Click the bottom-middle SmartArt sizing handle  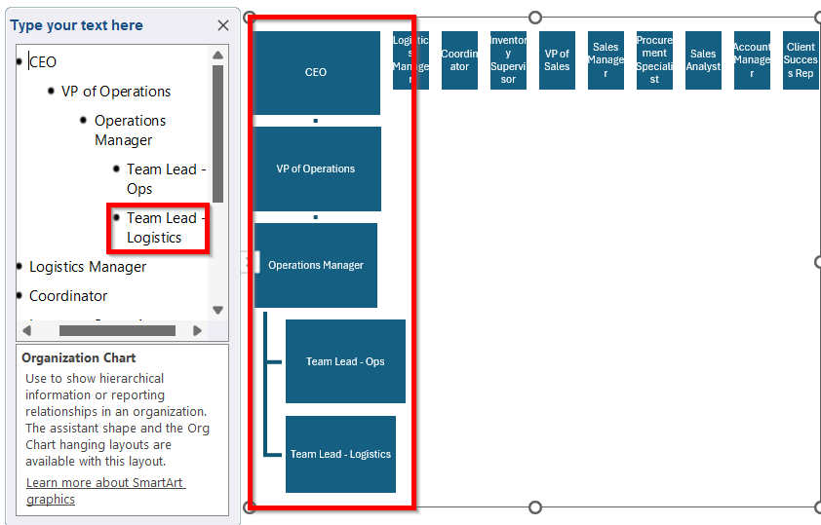tap(534, 507)
